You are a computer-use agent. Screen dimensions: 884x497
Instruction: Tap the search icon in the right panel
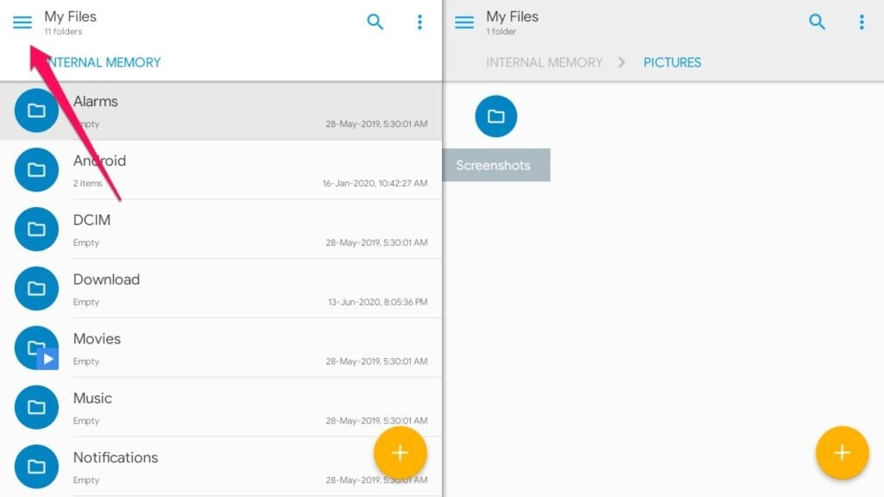click(817, 22)
